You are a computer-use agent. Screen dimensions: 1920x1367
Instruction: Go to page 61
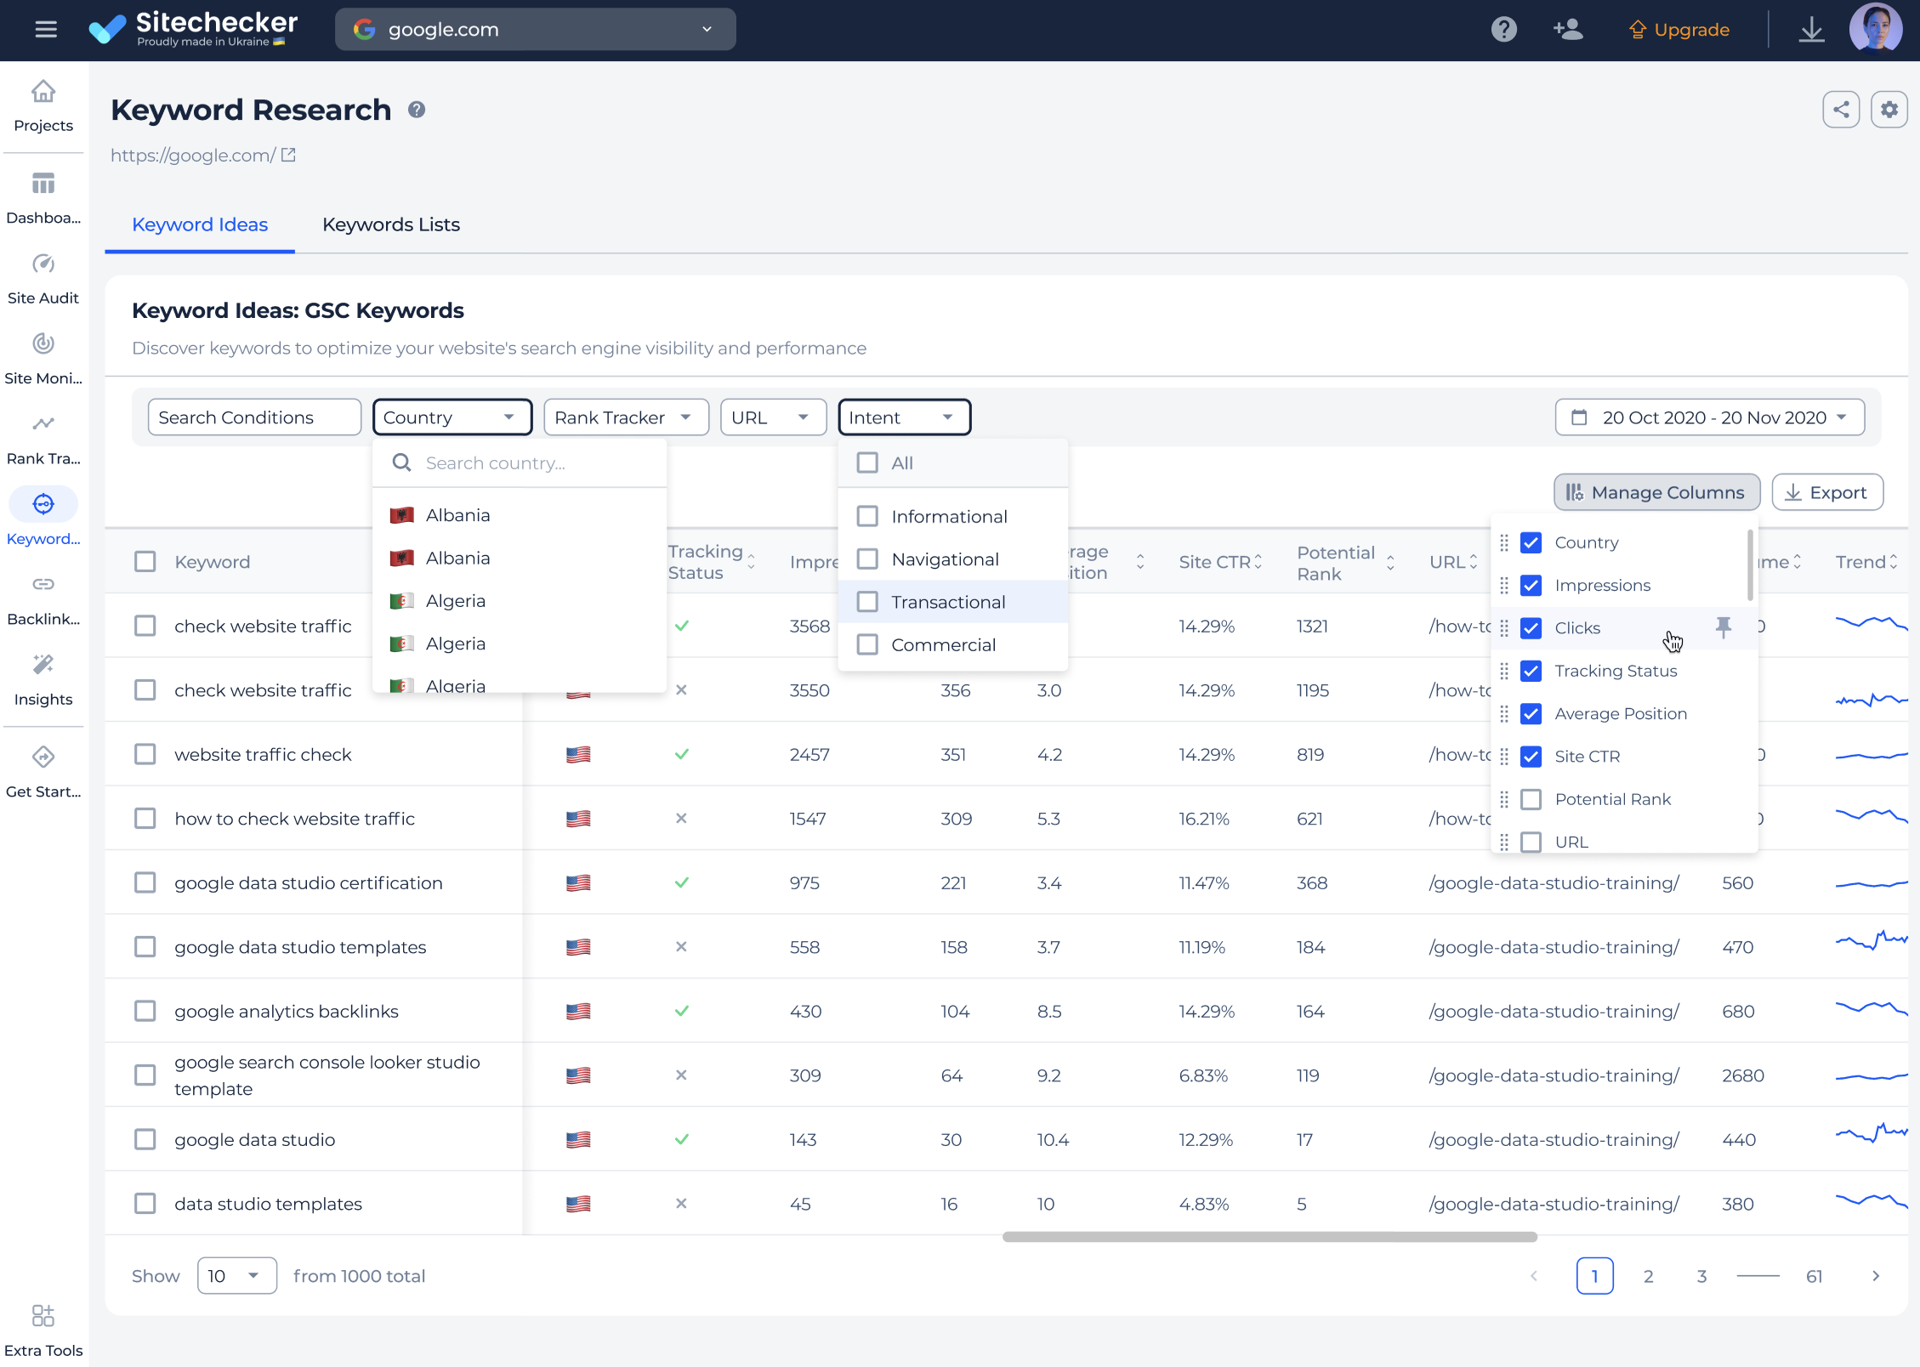coord(1814,1276)
